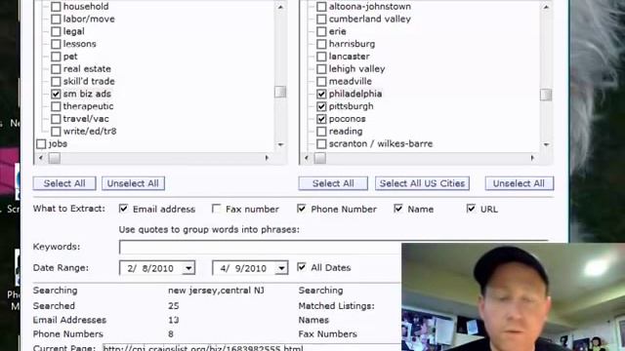Click Select All under the cities list
The height and width of the screenshot is (351, 625).
[x=333, y=183]
